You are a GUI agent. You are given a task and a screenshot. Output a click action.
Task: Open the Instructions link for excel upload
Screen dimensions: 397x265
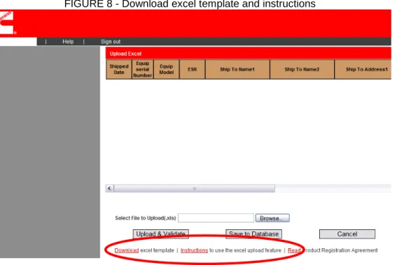(x=194, y=250)
